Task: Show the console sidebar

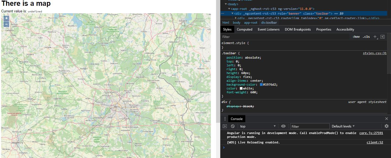Action: coord(225,126)
